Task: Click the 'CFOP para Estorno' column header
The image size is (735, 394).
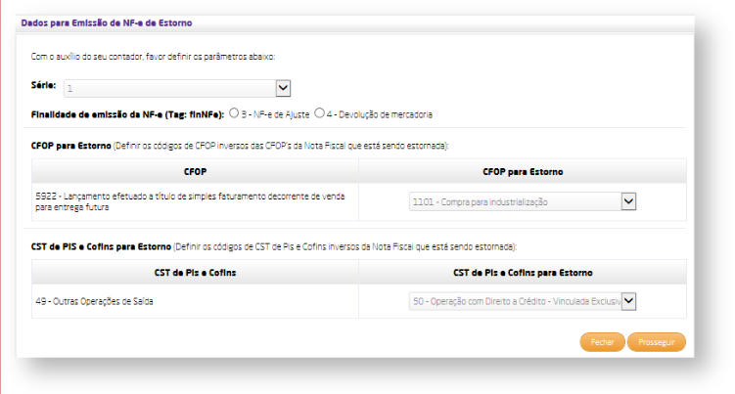Action: [x=523, y=172]
